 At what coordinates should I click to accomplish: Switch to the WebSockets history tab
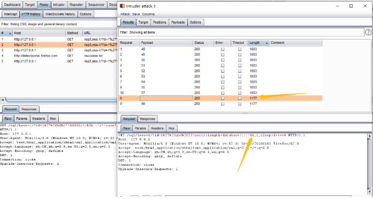click(60, 14)
